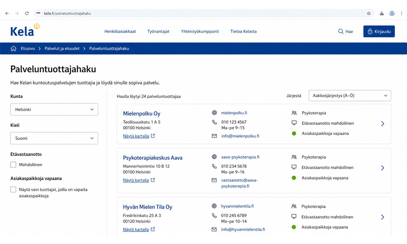
Task: Click address Mannerheimintie 10 B 12
Action: 146,166
